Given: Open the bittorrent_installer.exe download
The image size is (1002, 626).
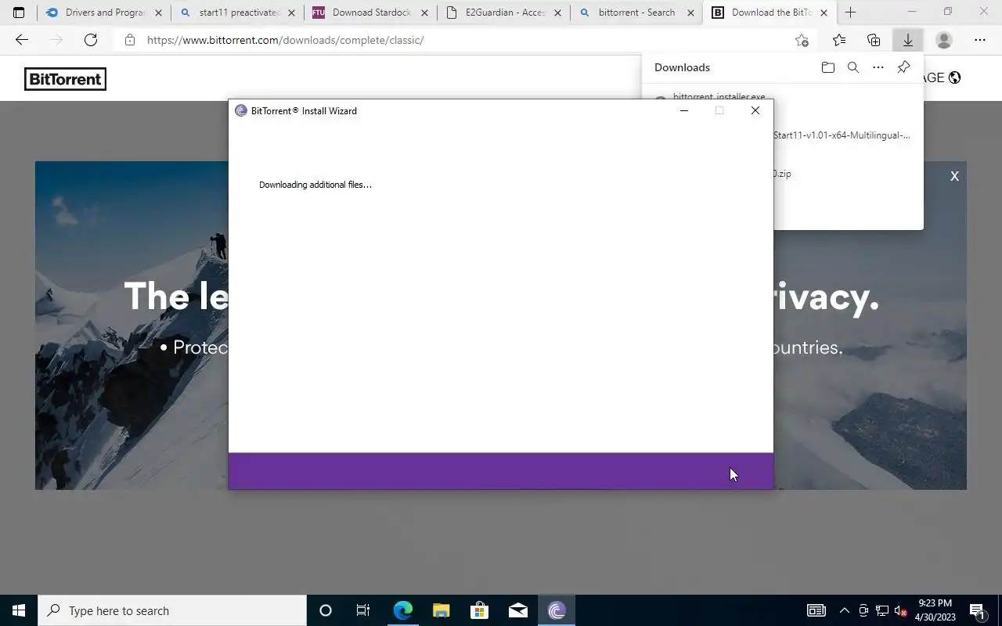Looking at the screenshot, I should 719,97.
